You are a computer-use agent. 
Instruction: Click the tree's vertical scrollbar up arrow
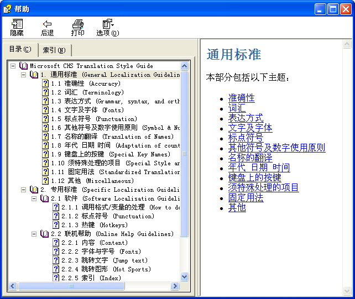point(185,66)
